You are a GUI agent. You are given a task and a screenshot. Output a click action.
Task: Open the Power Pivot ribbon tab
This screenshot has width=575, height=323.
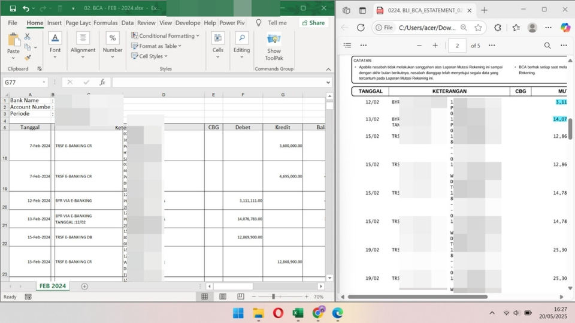click(232, 23)
